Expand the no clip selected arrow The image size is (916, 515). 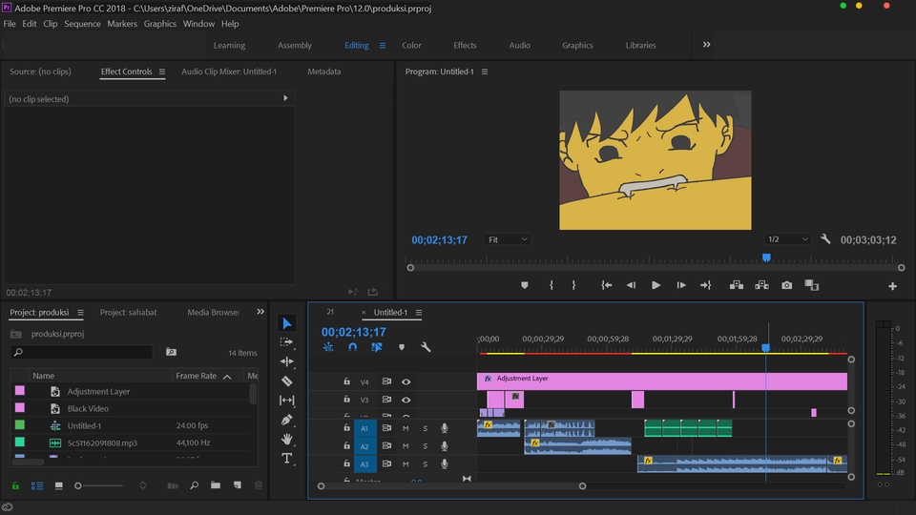point(285,98)
